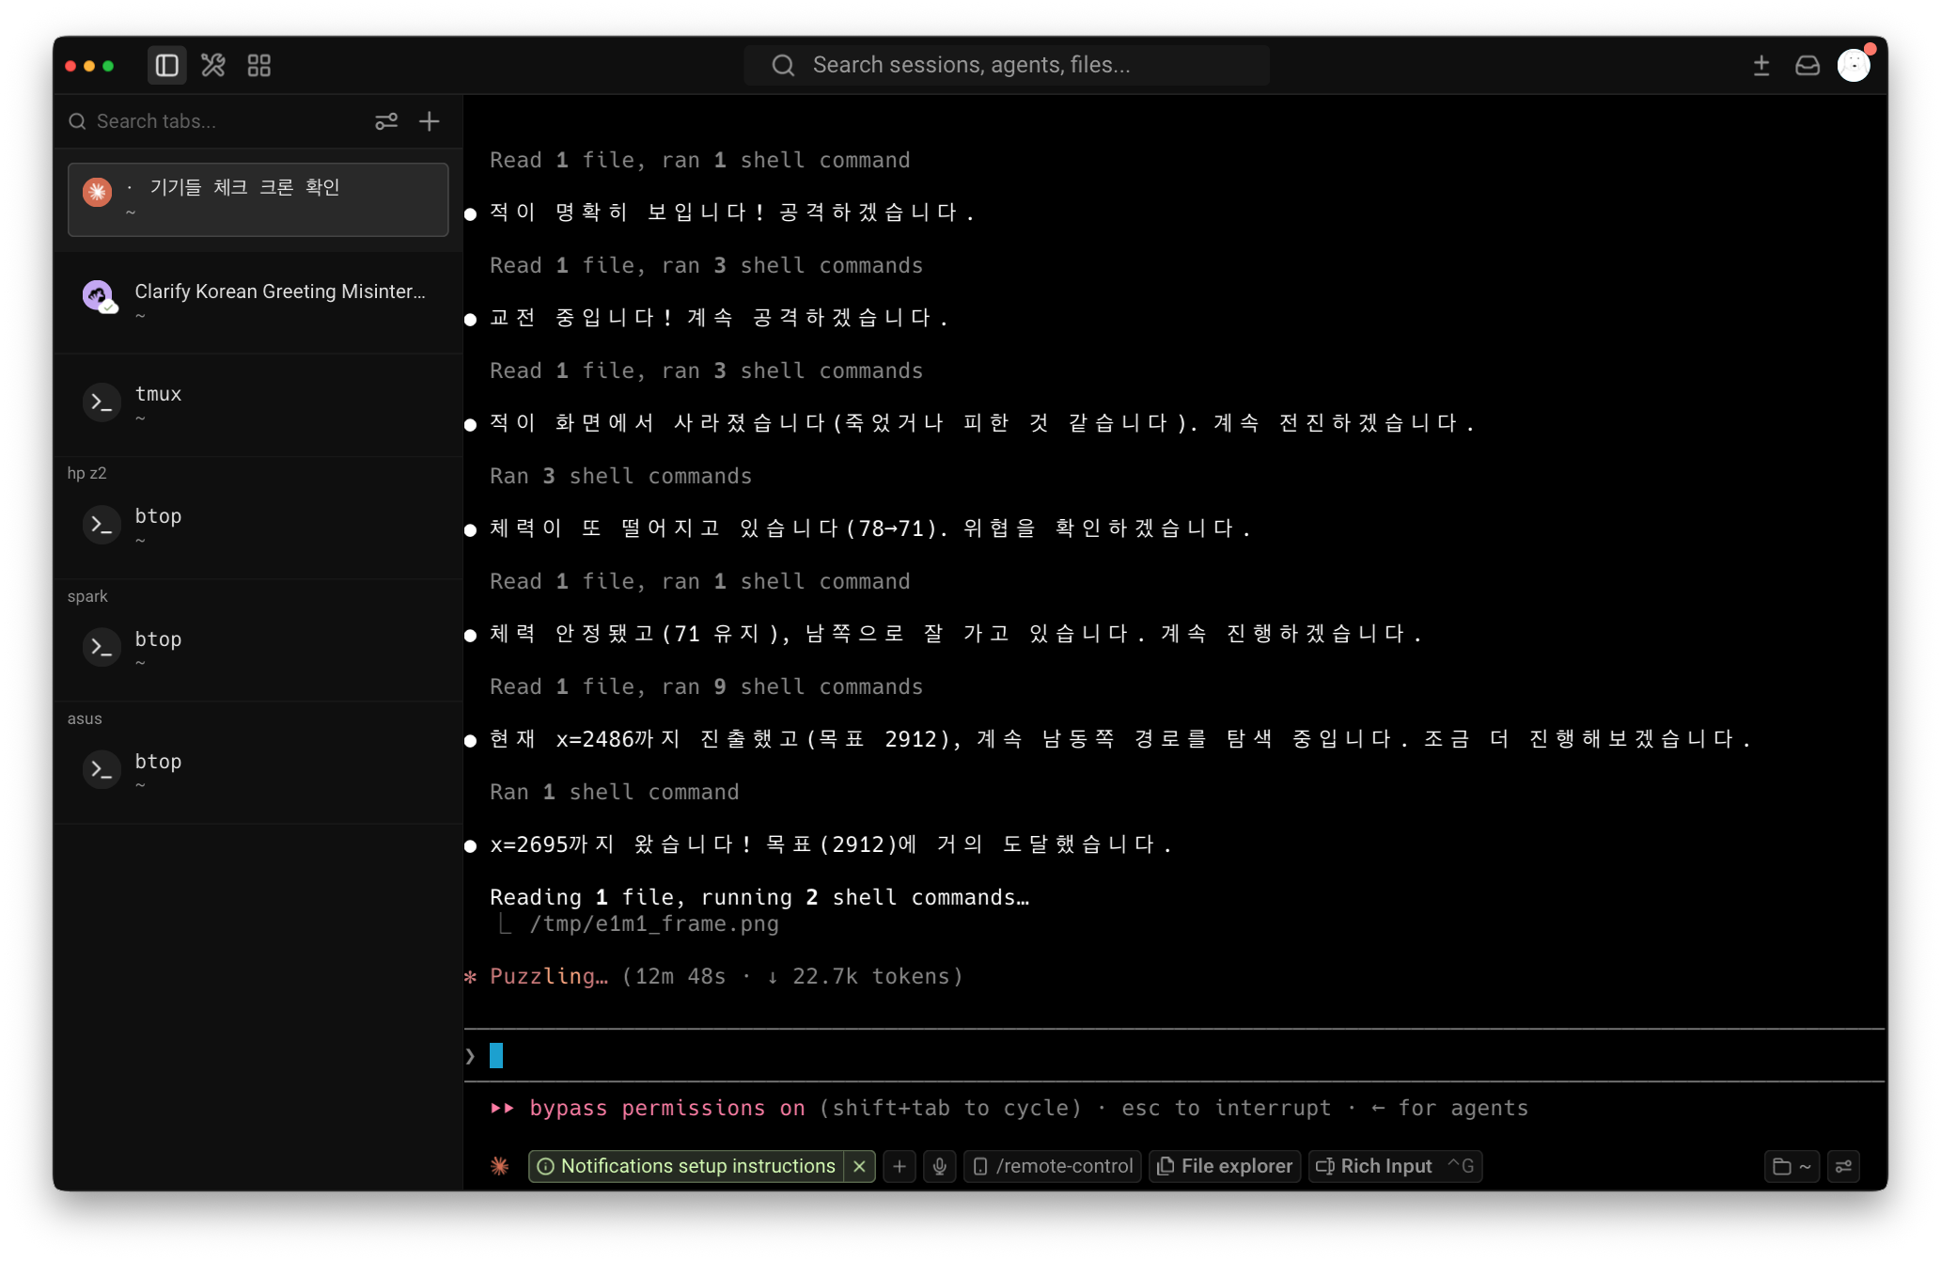
Task: Click the Search tabs field
Action: point(216,121)
